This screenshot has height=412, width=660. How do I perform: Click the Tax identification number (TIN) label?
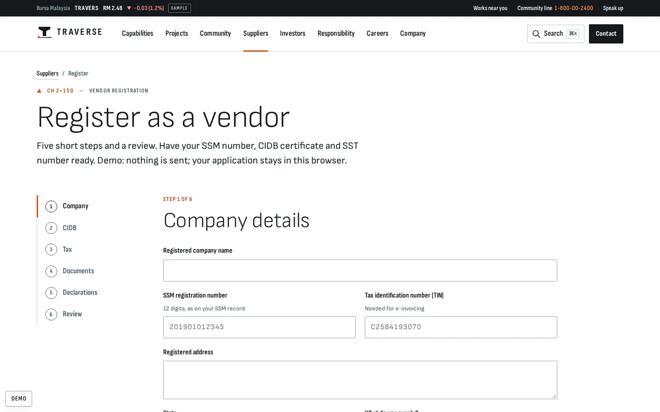[404, 295]
